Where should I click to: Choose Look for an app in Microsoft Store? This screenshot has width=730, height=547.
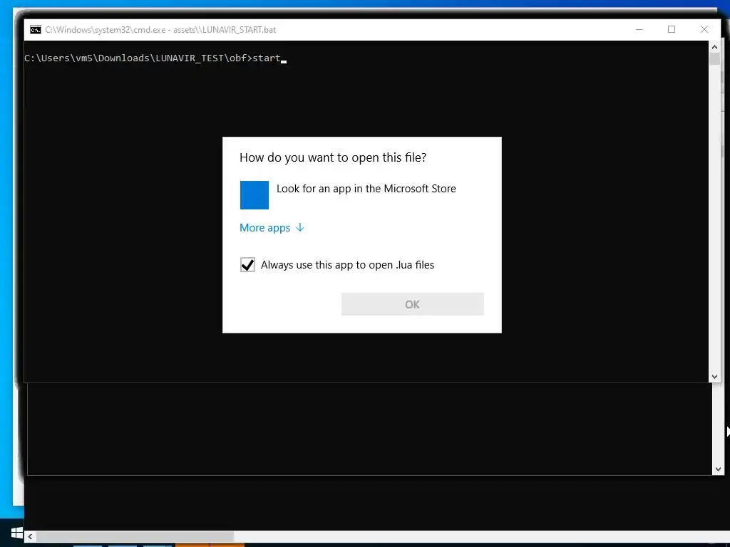(366, 189)
